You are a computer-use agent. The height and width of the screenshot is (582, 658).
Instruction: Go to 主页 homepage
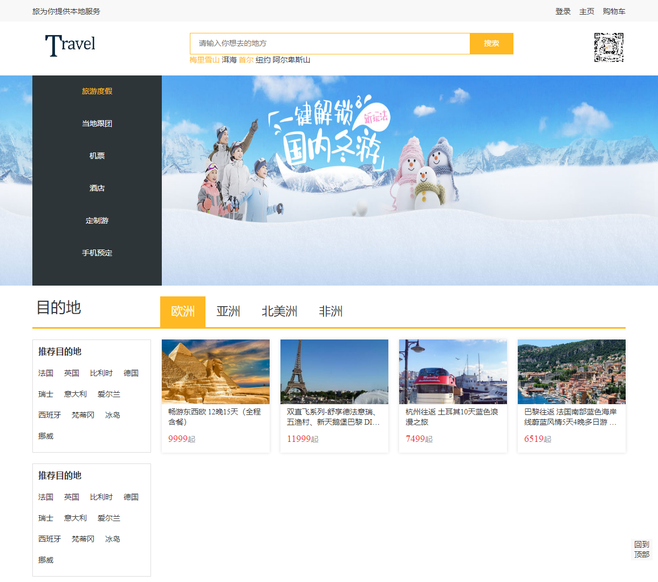[x=586, y=11]
